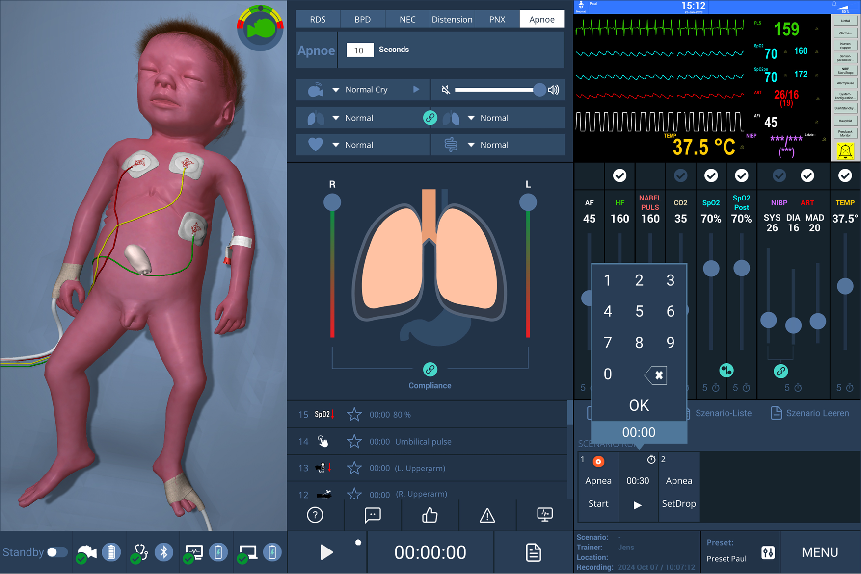The image size is (861, 574).
Task: Uncheck the HF parameter checkbox
Action: coord(619,175)
